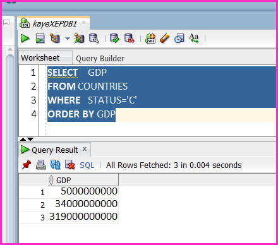Close the Query Result tab

point(85,149)
